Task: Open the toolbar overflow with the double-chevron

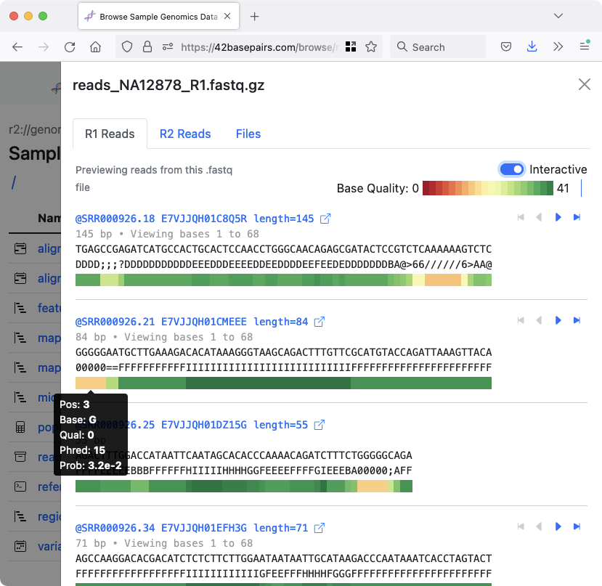Action: pyautogui.click(x=558, y=46)
